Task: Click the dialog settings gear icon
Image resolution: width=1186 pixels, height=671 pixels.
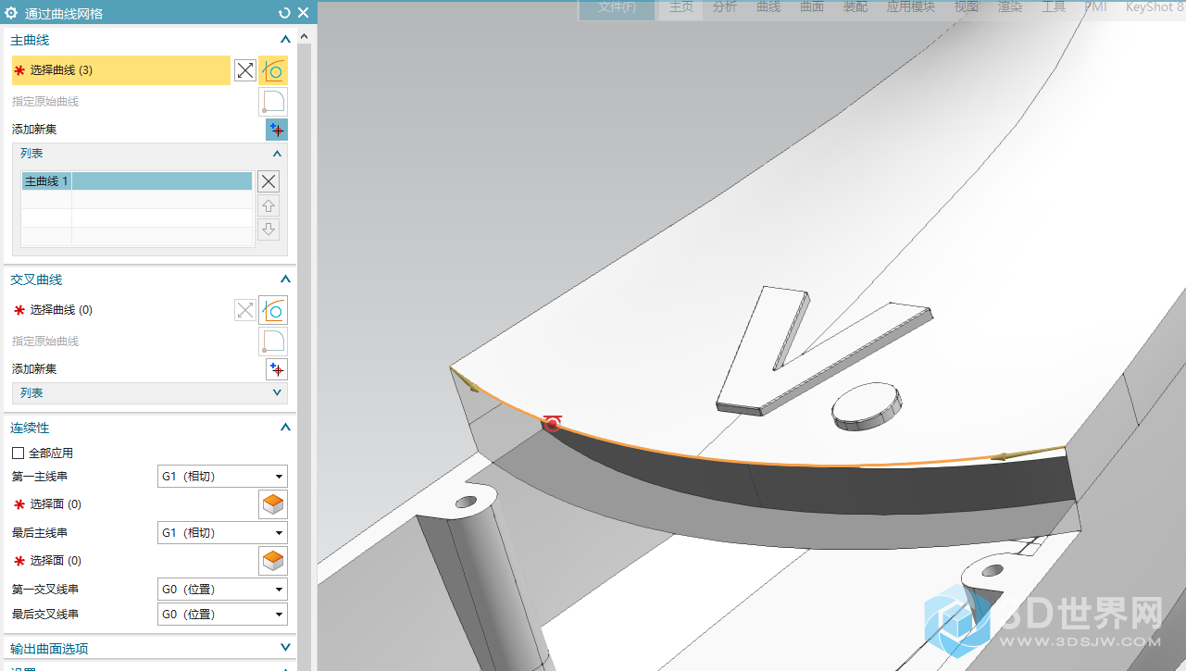Action: (11, 13)
